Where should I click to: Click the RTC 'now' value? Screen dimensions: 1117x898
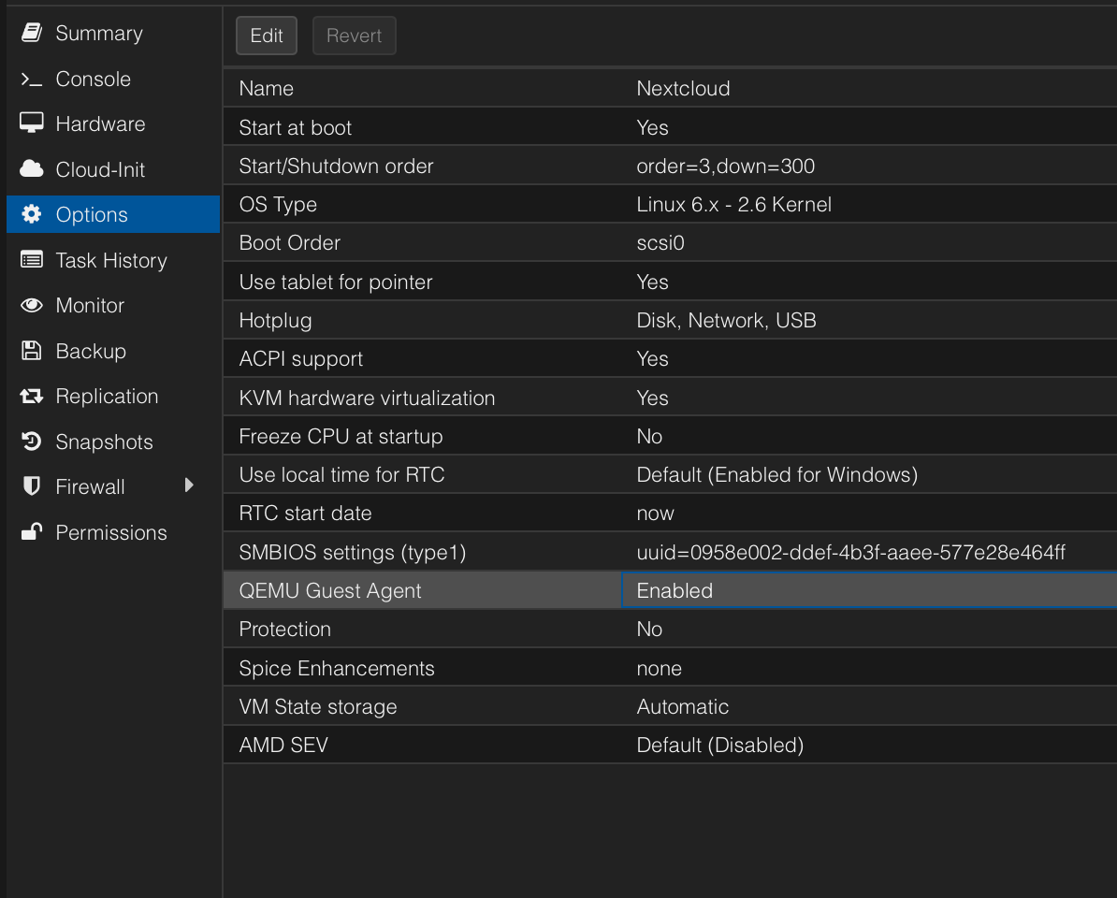pos(656,514)
